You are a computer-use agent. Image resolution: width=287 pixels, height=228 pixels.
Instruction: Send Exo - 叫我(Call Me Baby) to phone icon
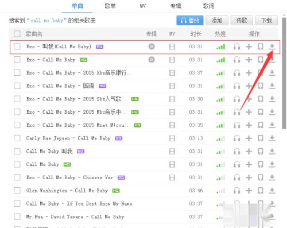tap(261, 47)
